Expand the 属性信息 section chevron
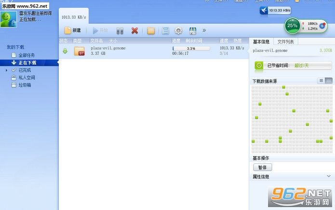The image size is (335, 210). pyautogui.click(x=329, y=176)
